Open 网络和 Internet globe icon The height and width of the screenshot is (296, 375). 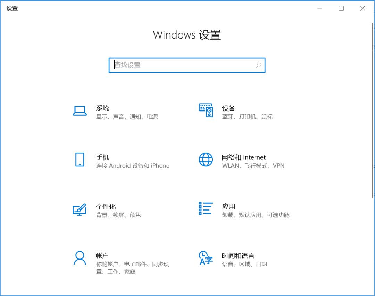[x=206, y=160]
